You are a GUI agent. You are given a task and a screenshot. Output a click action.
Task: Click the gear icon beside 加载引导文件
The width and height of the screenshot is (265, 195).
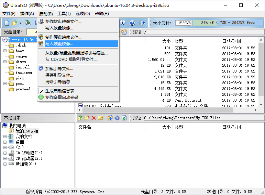(x=41, y=68)
